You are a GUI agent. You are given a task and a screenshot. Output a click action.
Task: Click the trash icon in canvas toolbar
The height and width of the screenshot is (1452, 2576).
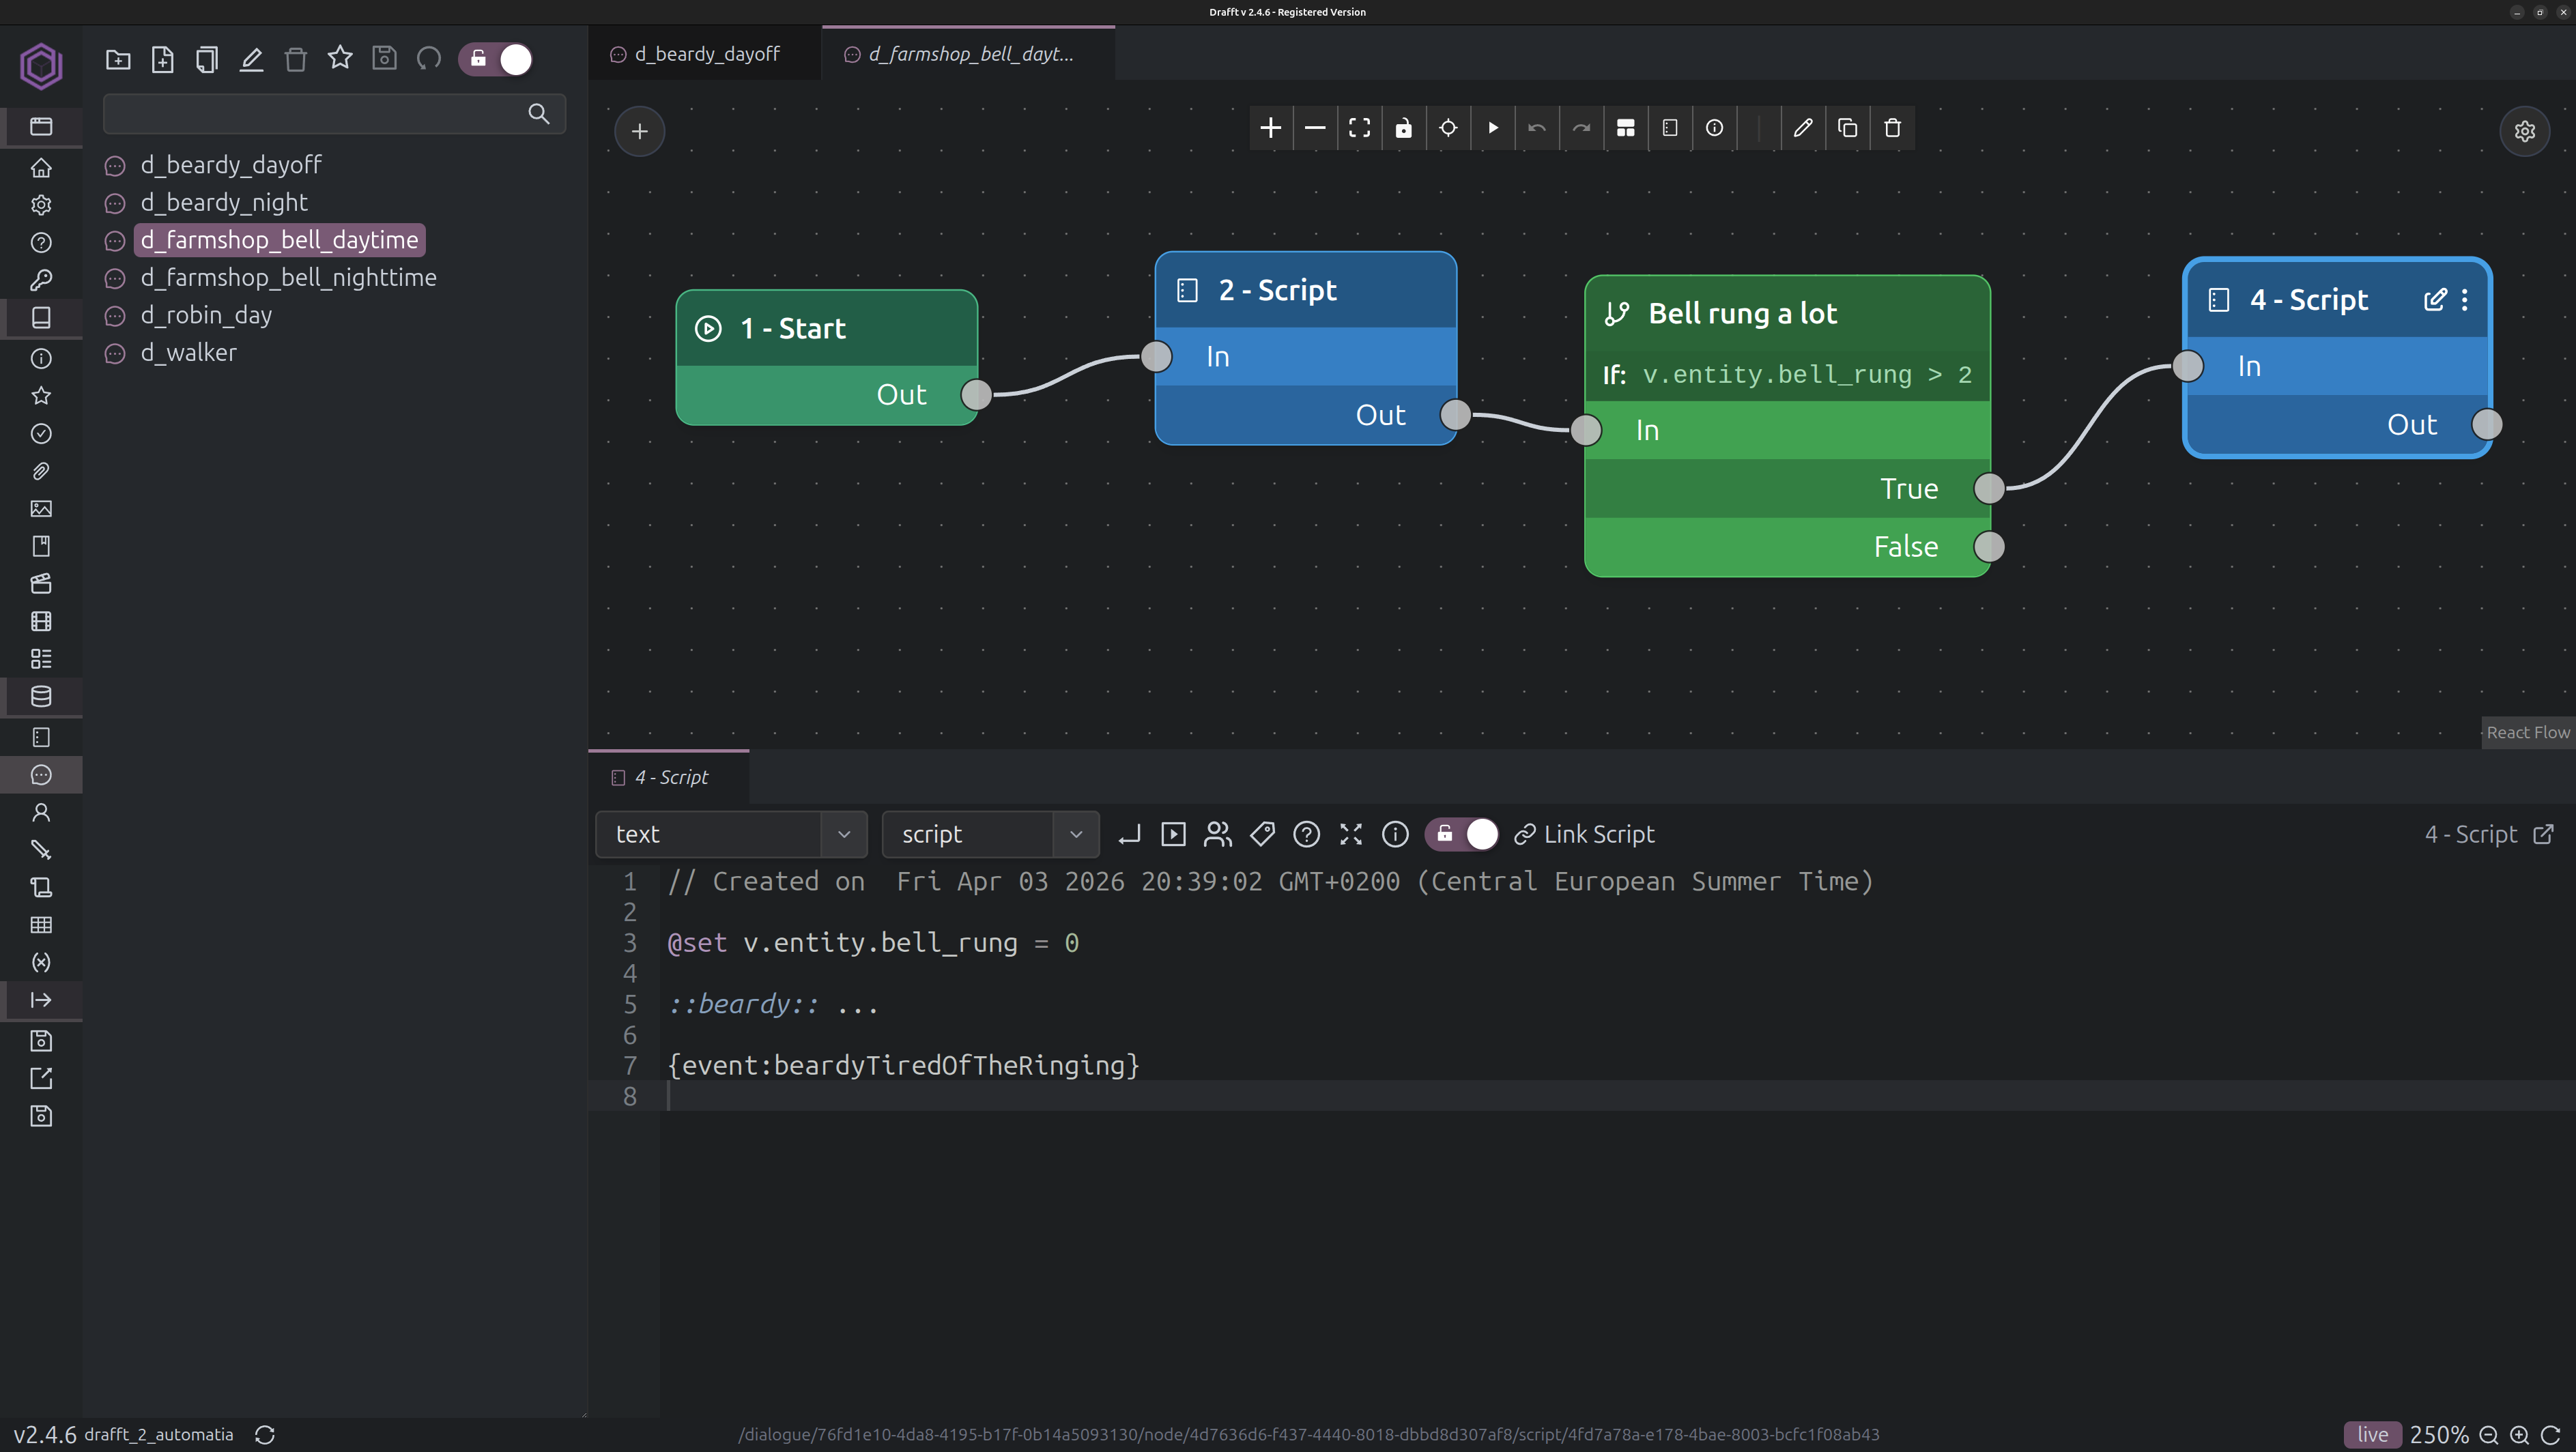click(1892, 128)
